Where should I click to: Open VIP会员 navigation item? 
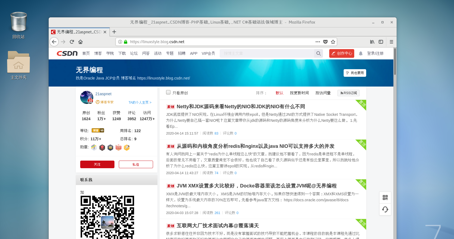coord(208,53)
